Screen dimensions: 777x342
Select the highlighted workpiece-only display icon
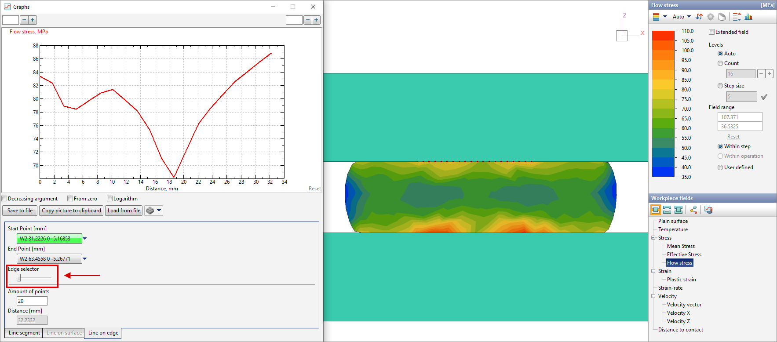(x=655, y=210)
